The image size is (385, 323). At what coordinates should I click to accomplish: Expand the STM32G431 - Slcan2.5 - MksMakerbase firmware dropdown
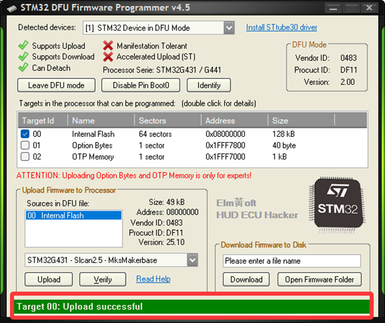point(192,260)
